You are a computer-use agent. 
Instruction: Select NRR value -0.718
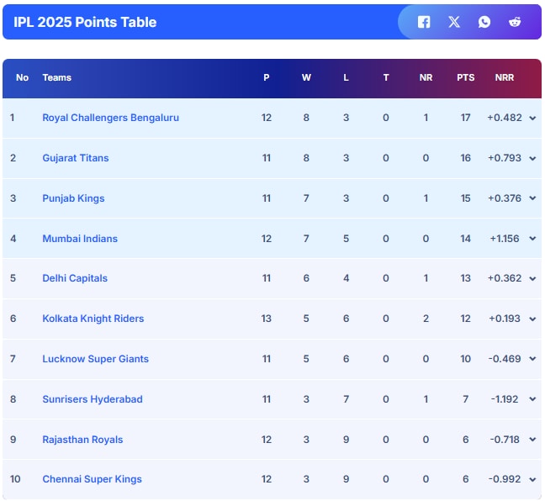505,440
